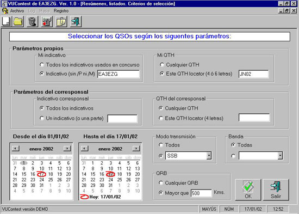The height and width of the screenshot is (214, 299).
Task: Select day 1 in Desde calendar
Action: pyautogui.click(x=23, y=163)
